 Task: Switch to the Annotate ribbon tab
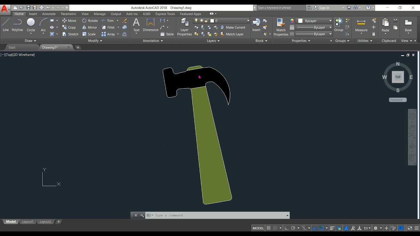pos(49,14)
